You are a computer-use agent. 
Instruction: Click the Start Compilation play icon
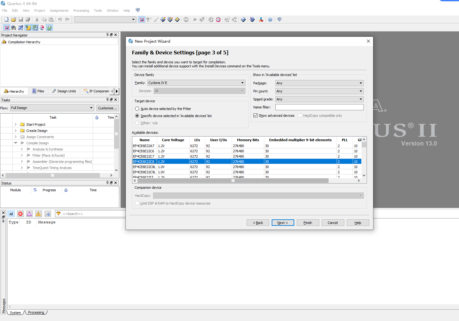pyautogui.click(x=195, y=19)
